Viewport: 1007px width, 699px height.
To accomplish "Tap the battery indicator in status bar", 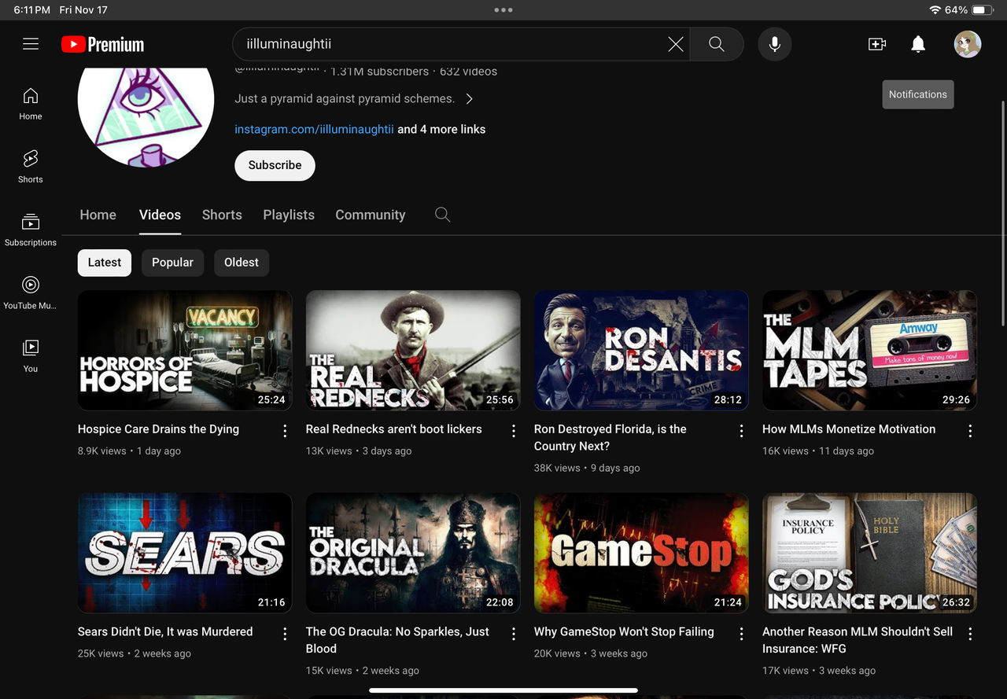I will (983, 10).
